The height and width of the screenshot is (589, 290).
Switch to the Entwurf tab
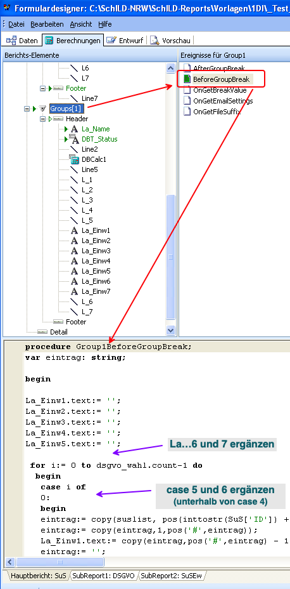pos(125,41)
